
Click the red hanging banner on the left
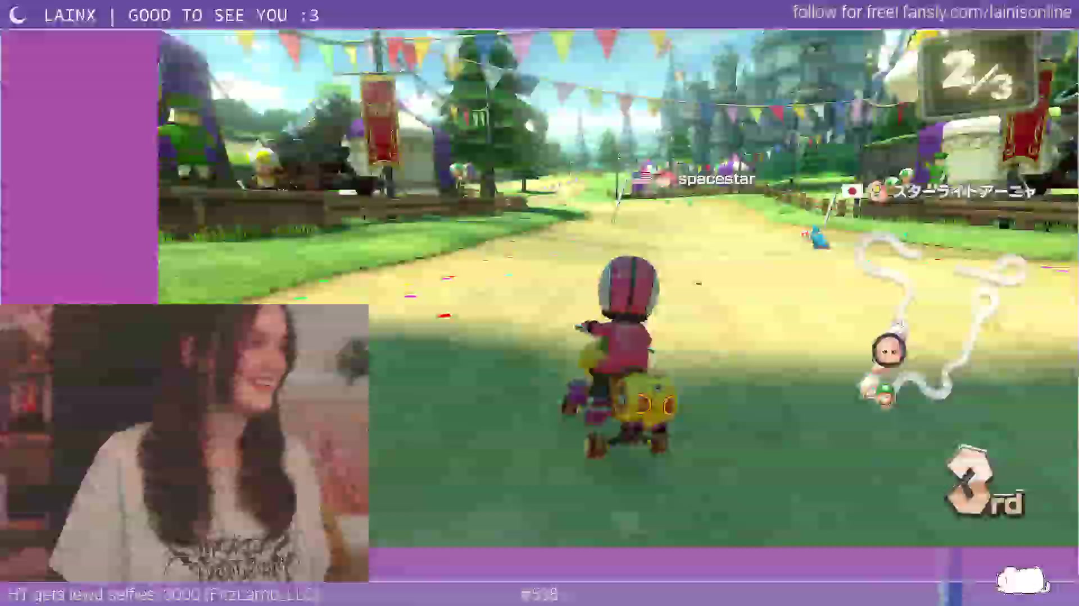[380, 120]
